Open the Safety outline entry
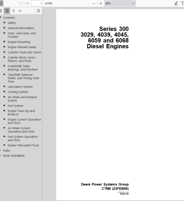Screen dimensions: 184x201 click(x=12, y=23)
